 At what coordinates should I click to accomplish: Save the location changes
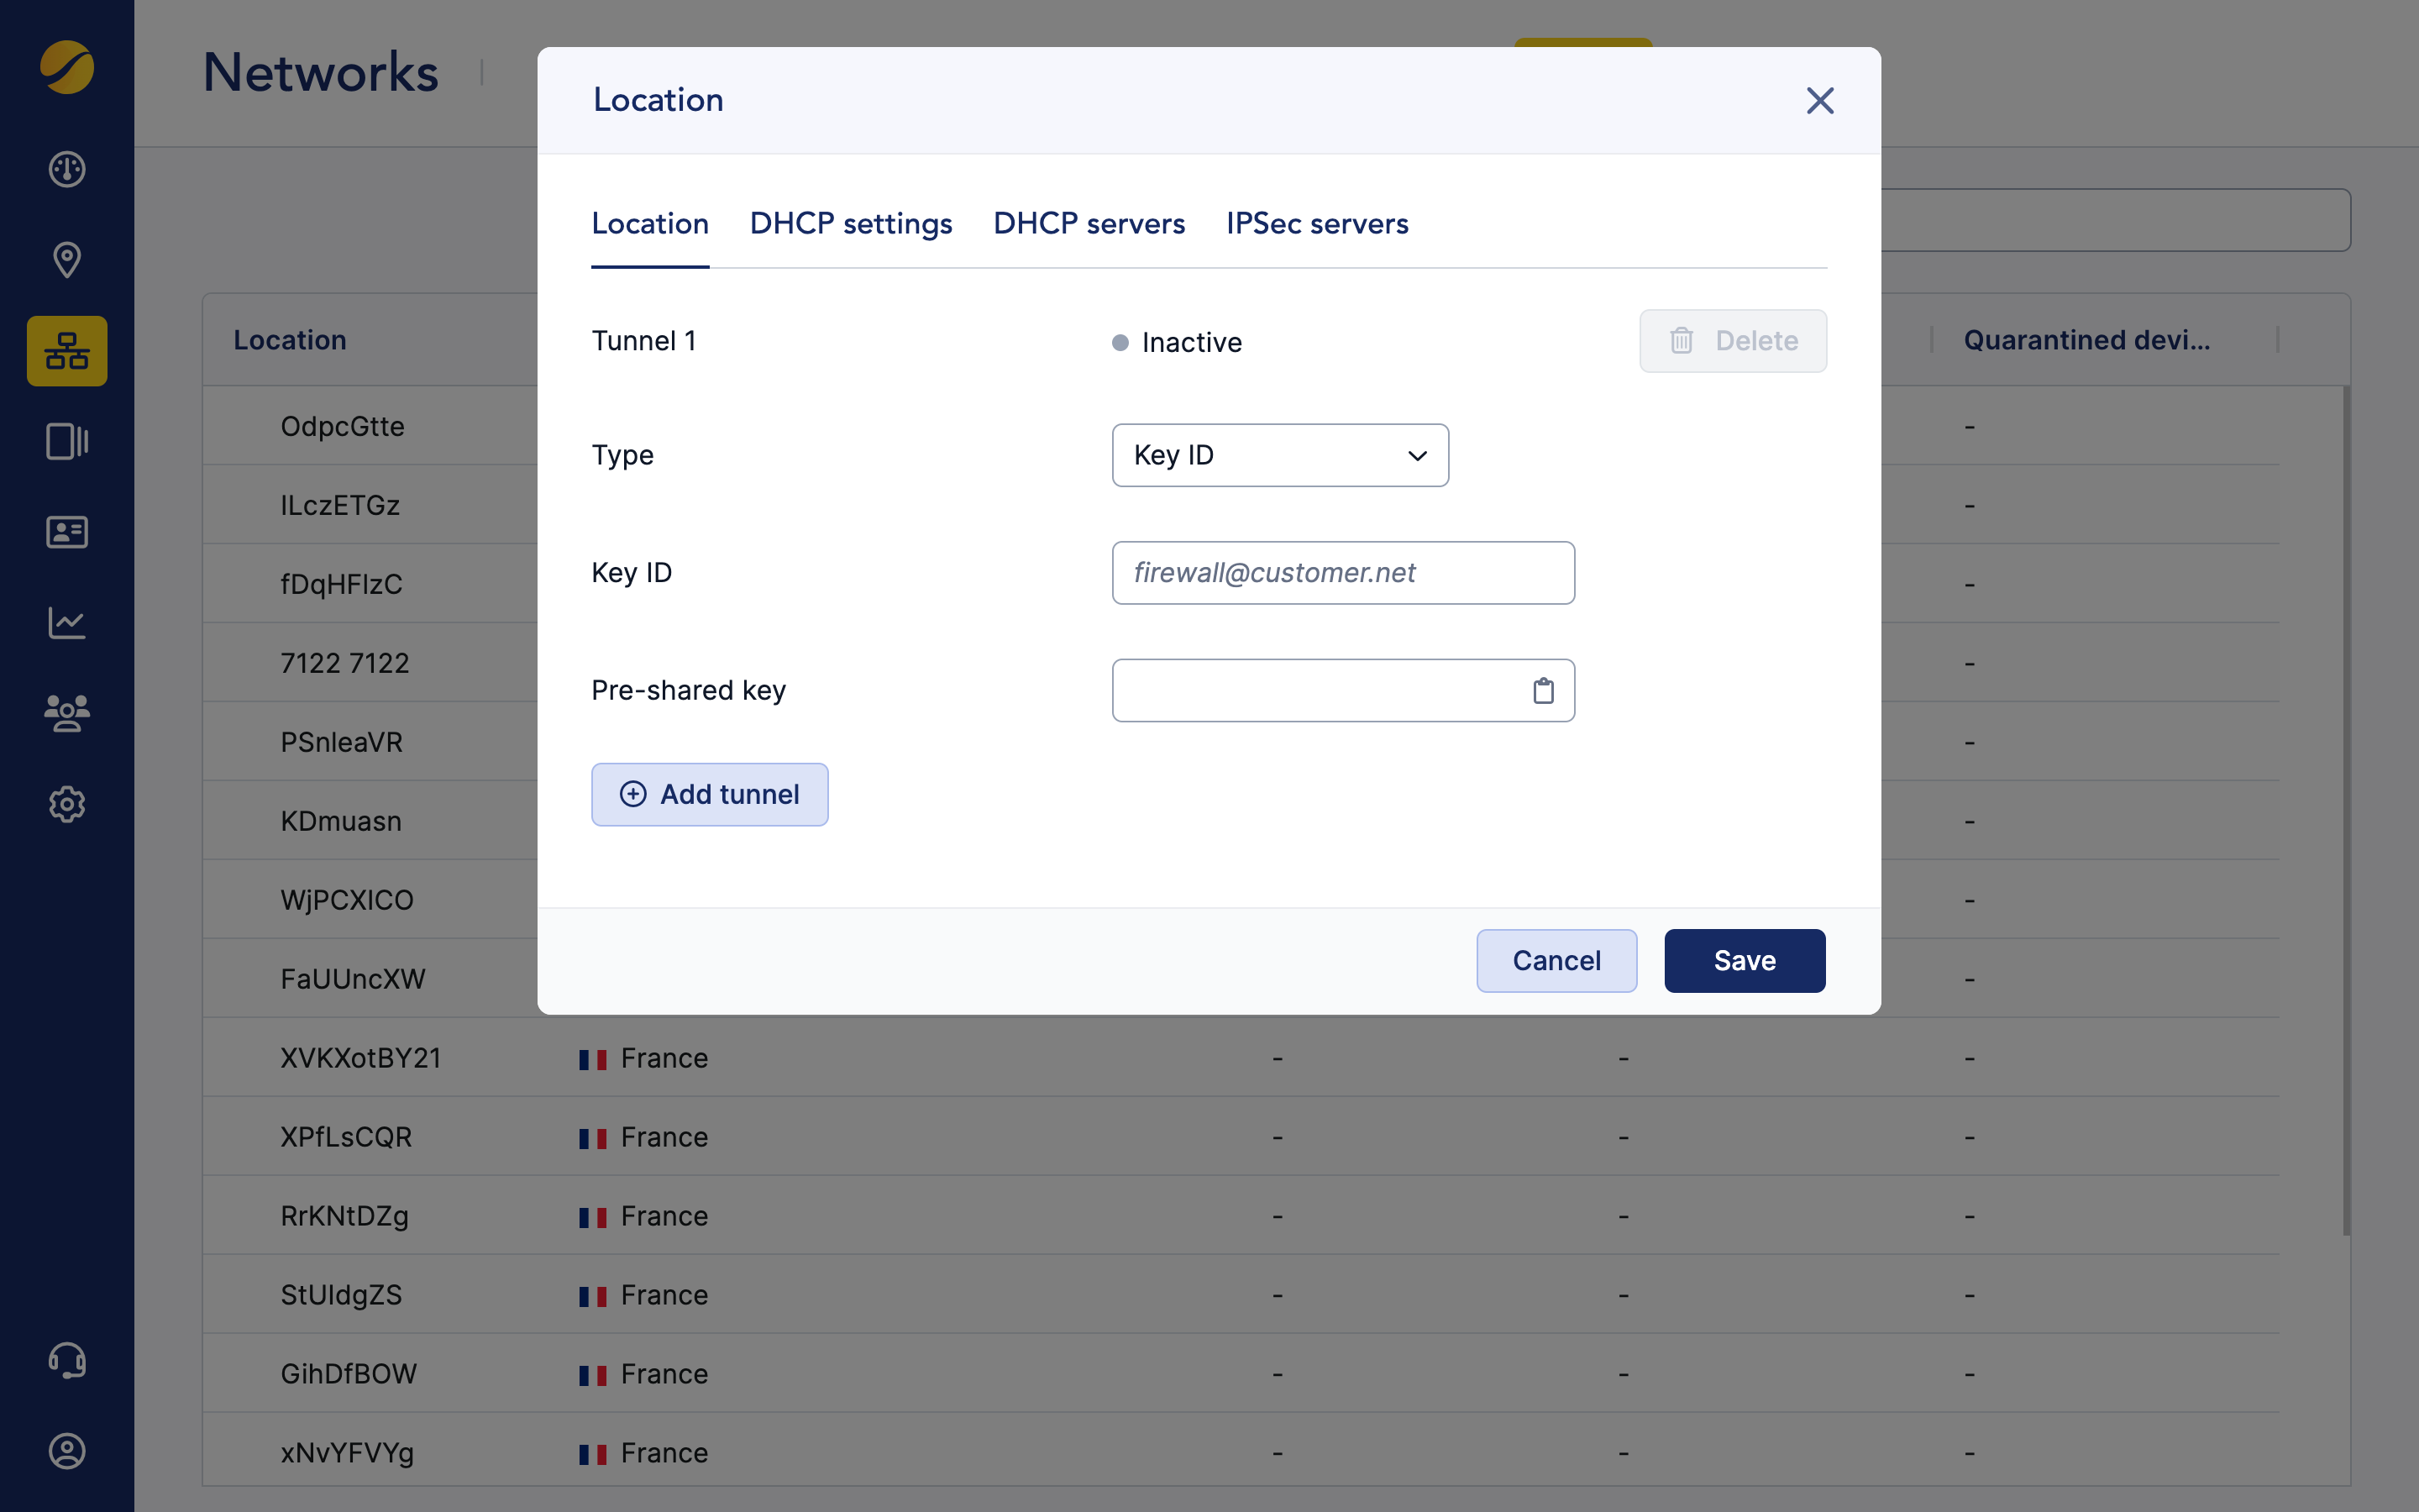(1744, 960)
